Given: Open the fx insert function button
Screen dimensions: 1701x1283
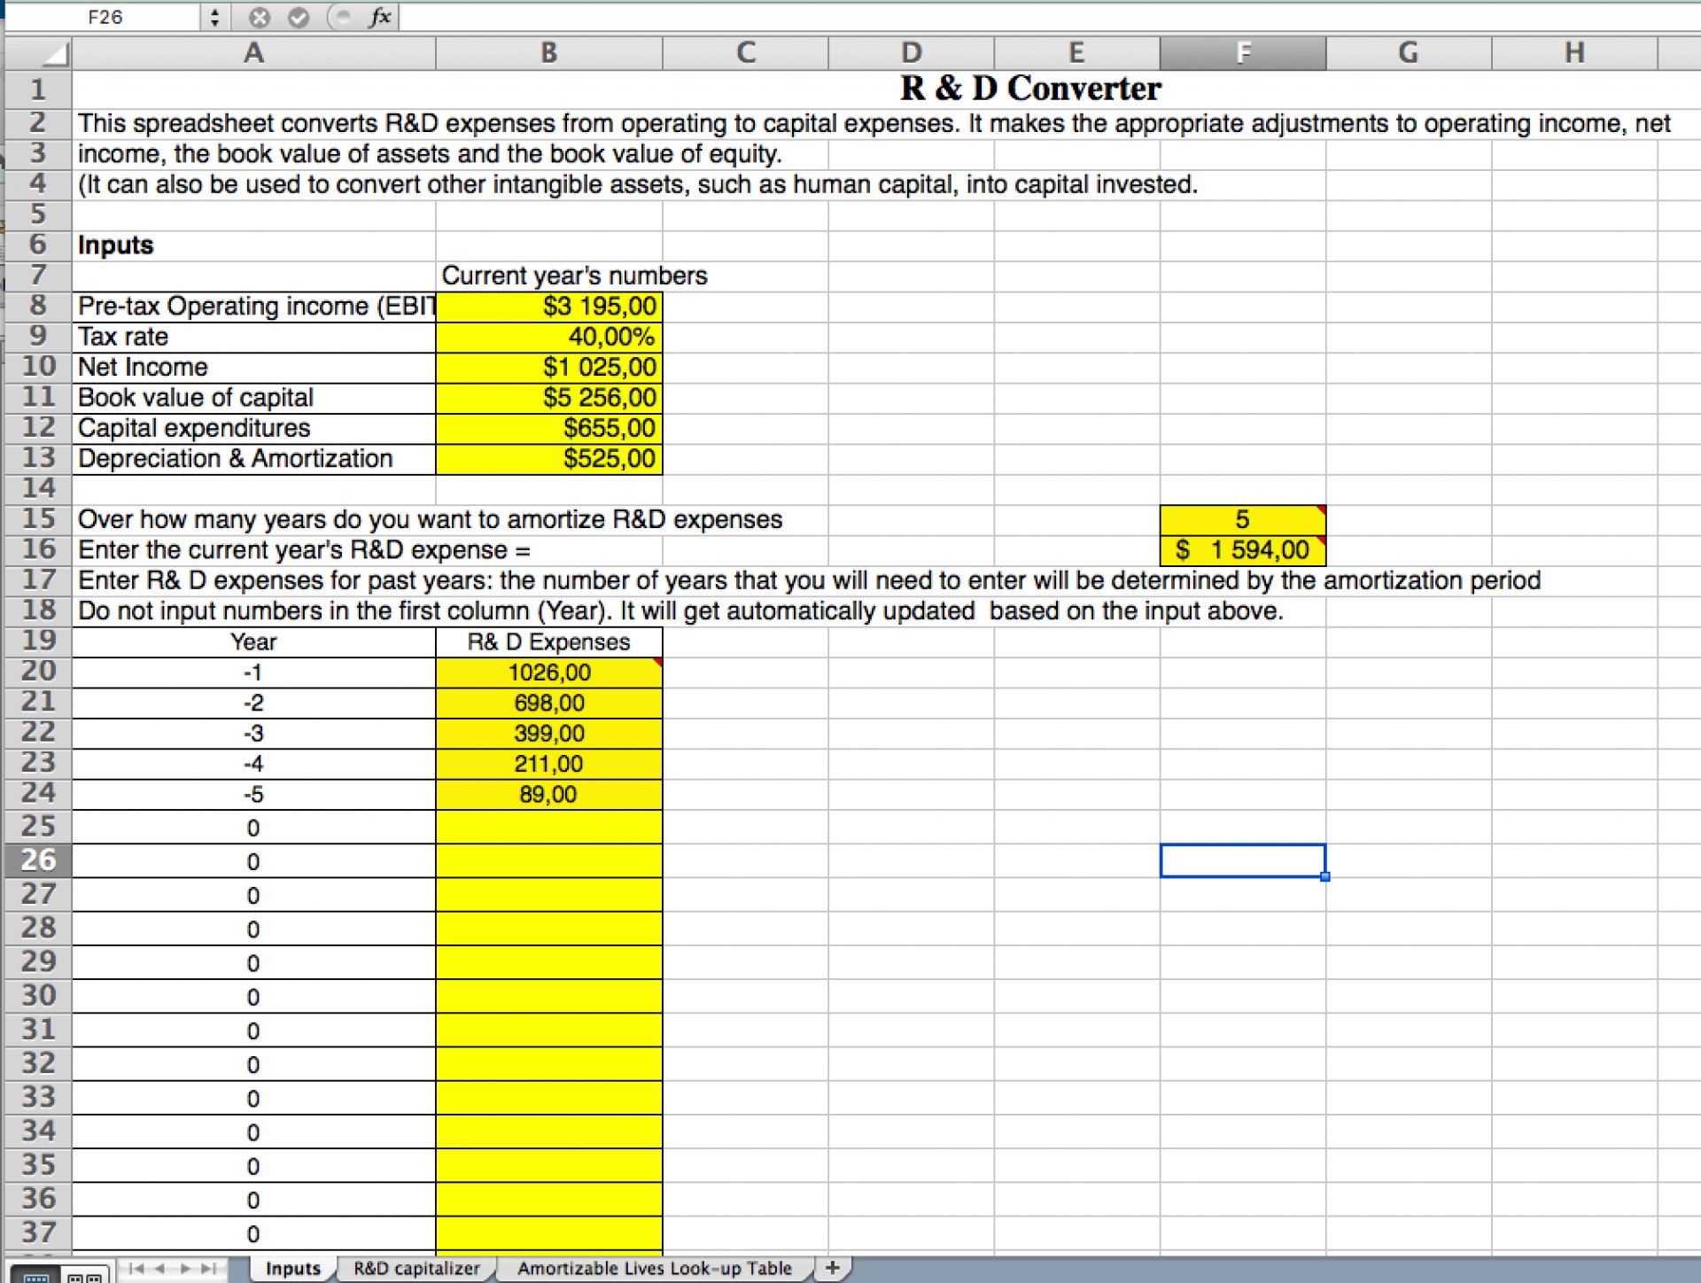Looking at the screenshot, I should tap(380, 17).
